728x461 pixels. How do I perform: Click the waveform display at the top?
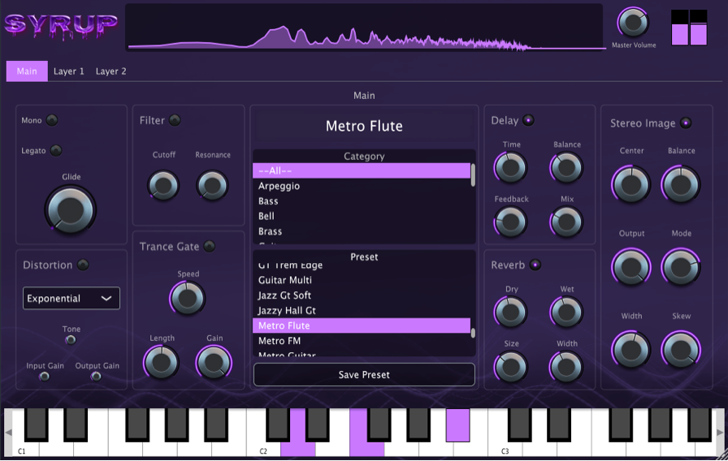pos(364,27)
